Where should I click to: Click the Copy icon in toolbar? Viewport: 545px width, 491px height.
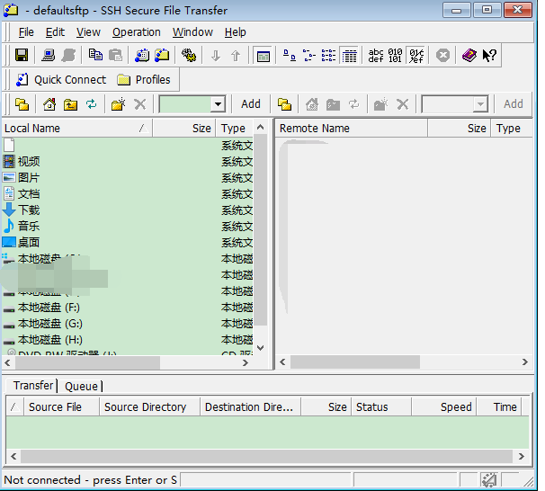(95, 55)
